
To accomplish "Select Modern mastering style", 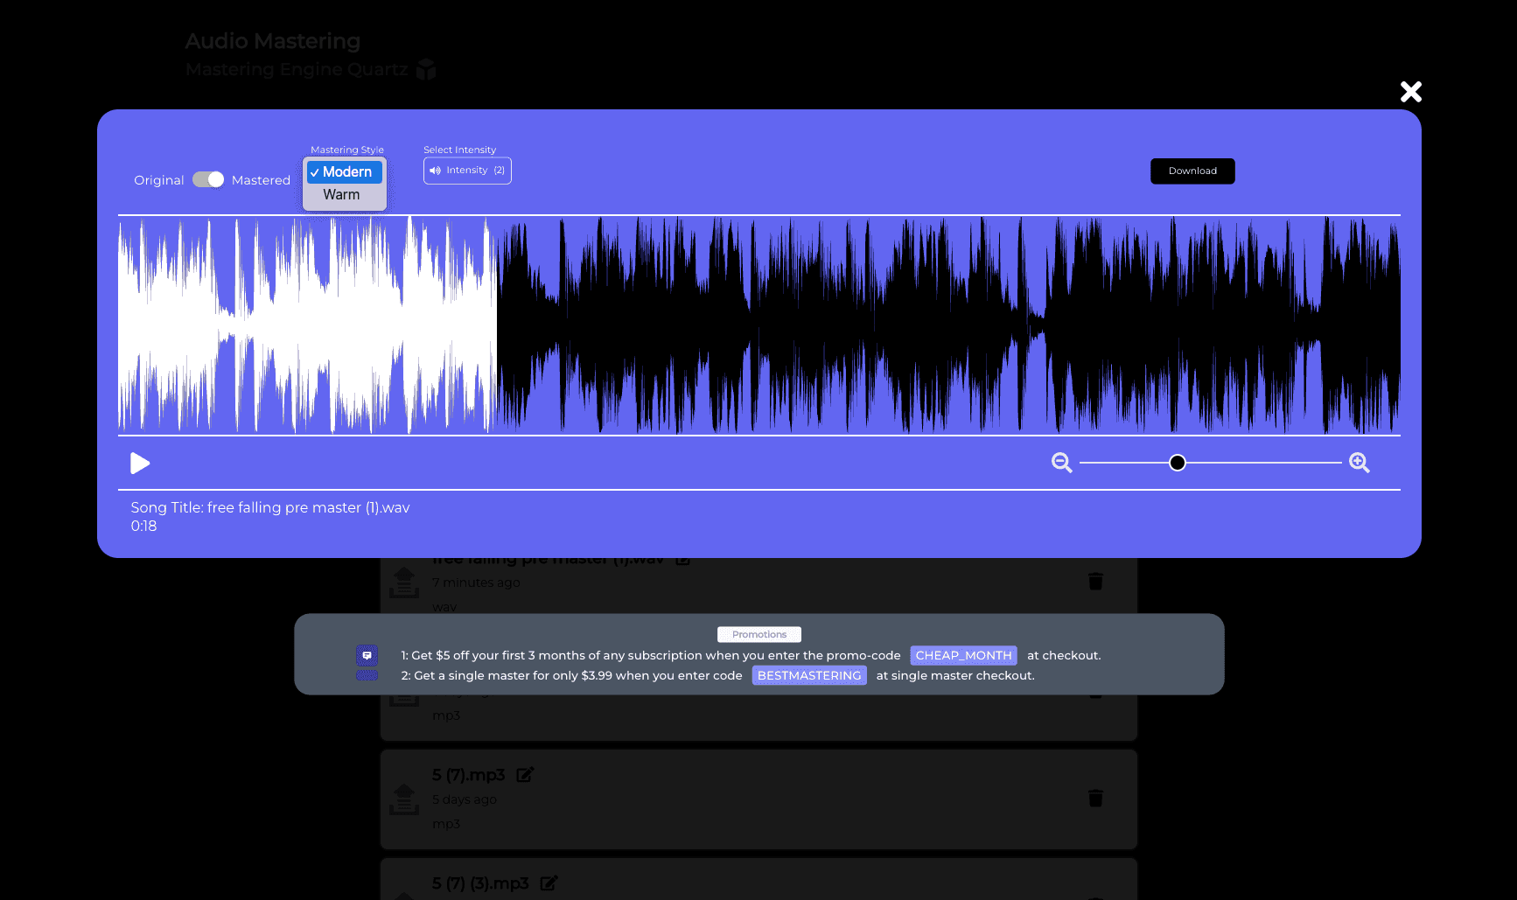I will tap(344, 171).
